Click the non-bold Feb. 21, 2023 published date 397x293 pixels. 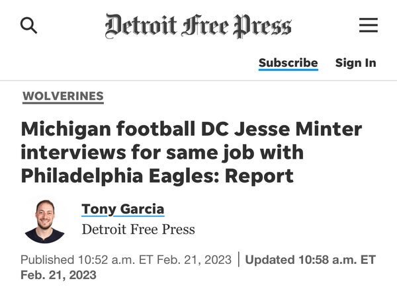(x=197, y=260)
